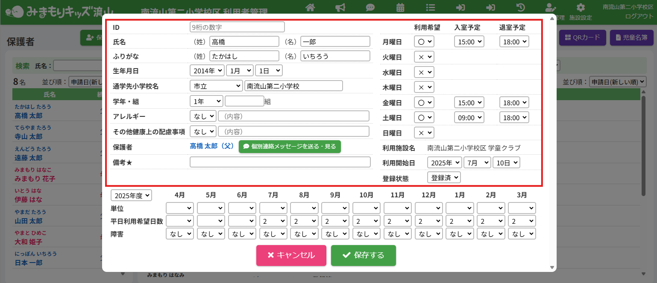Change the 土曜日 入室予定 09:00 dropdown
657x283 pixels.
click(469, 117)
